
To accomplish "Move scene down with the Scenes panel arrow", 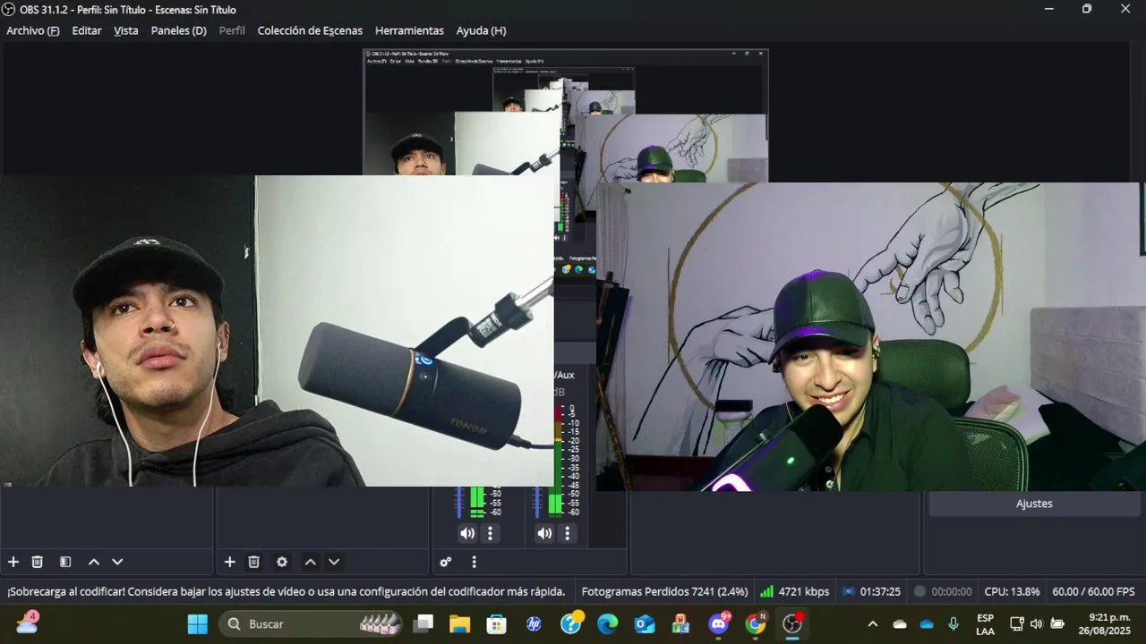I will click(x=117, y=562).
